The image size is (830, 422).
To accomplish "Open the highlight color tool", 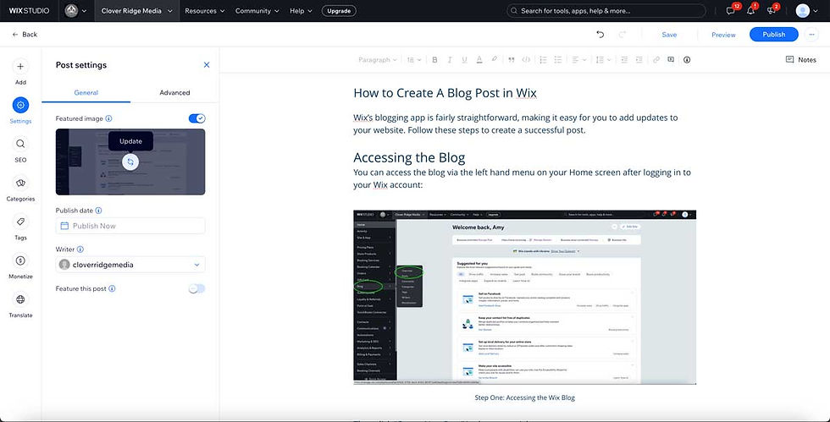I will pos(494,60).
